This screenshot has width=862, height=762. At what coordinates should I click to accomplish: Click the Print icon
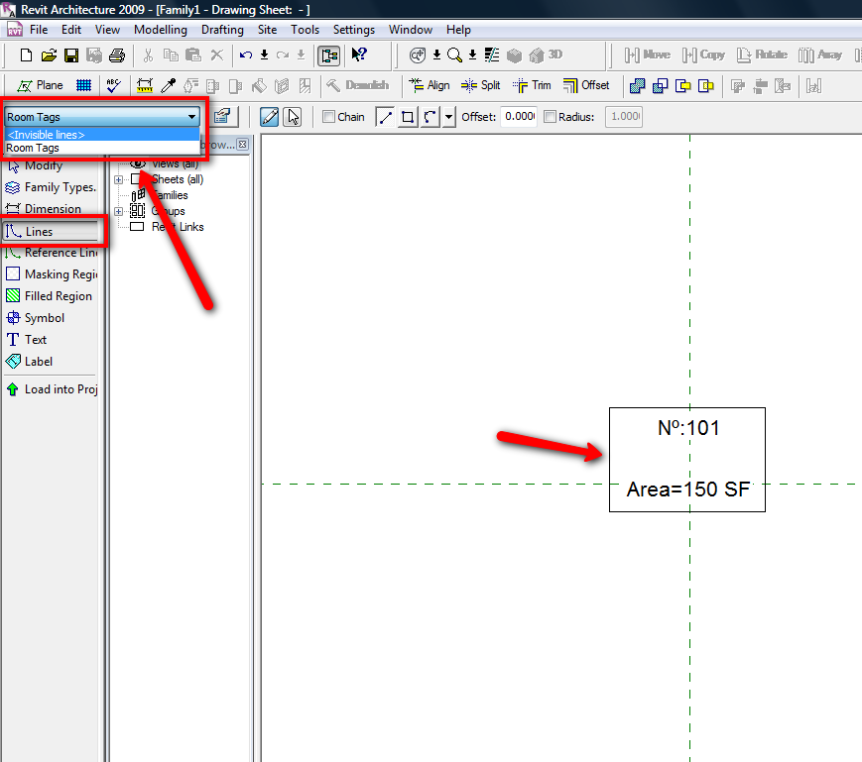click(116, 54)
